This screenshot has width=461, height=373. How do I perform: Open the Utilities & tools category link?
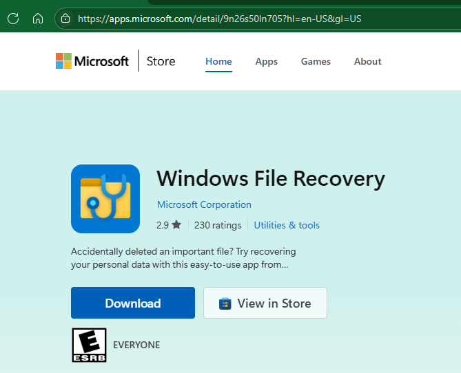(287, 225)
